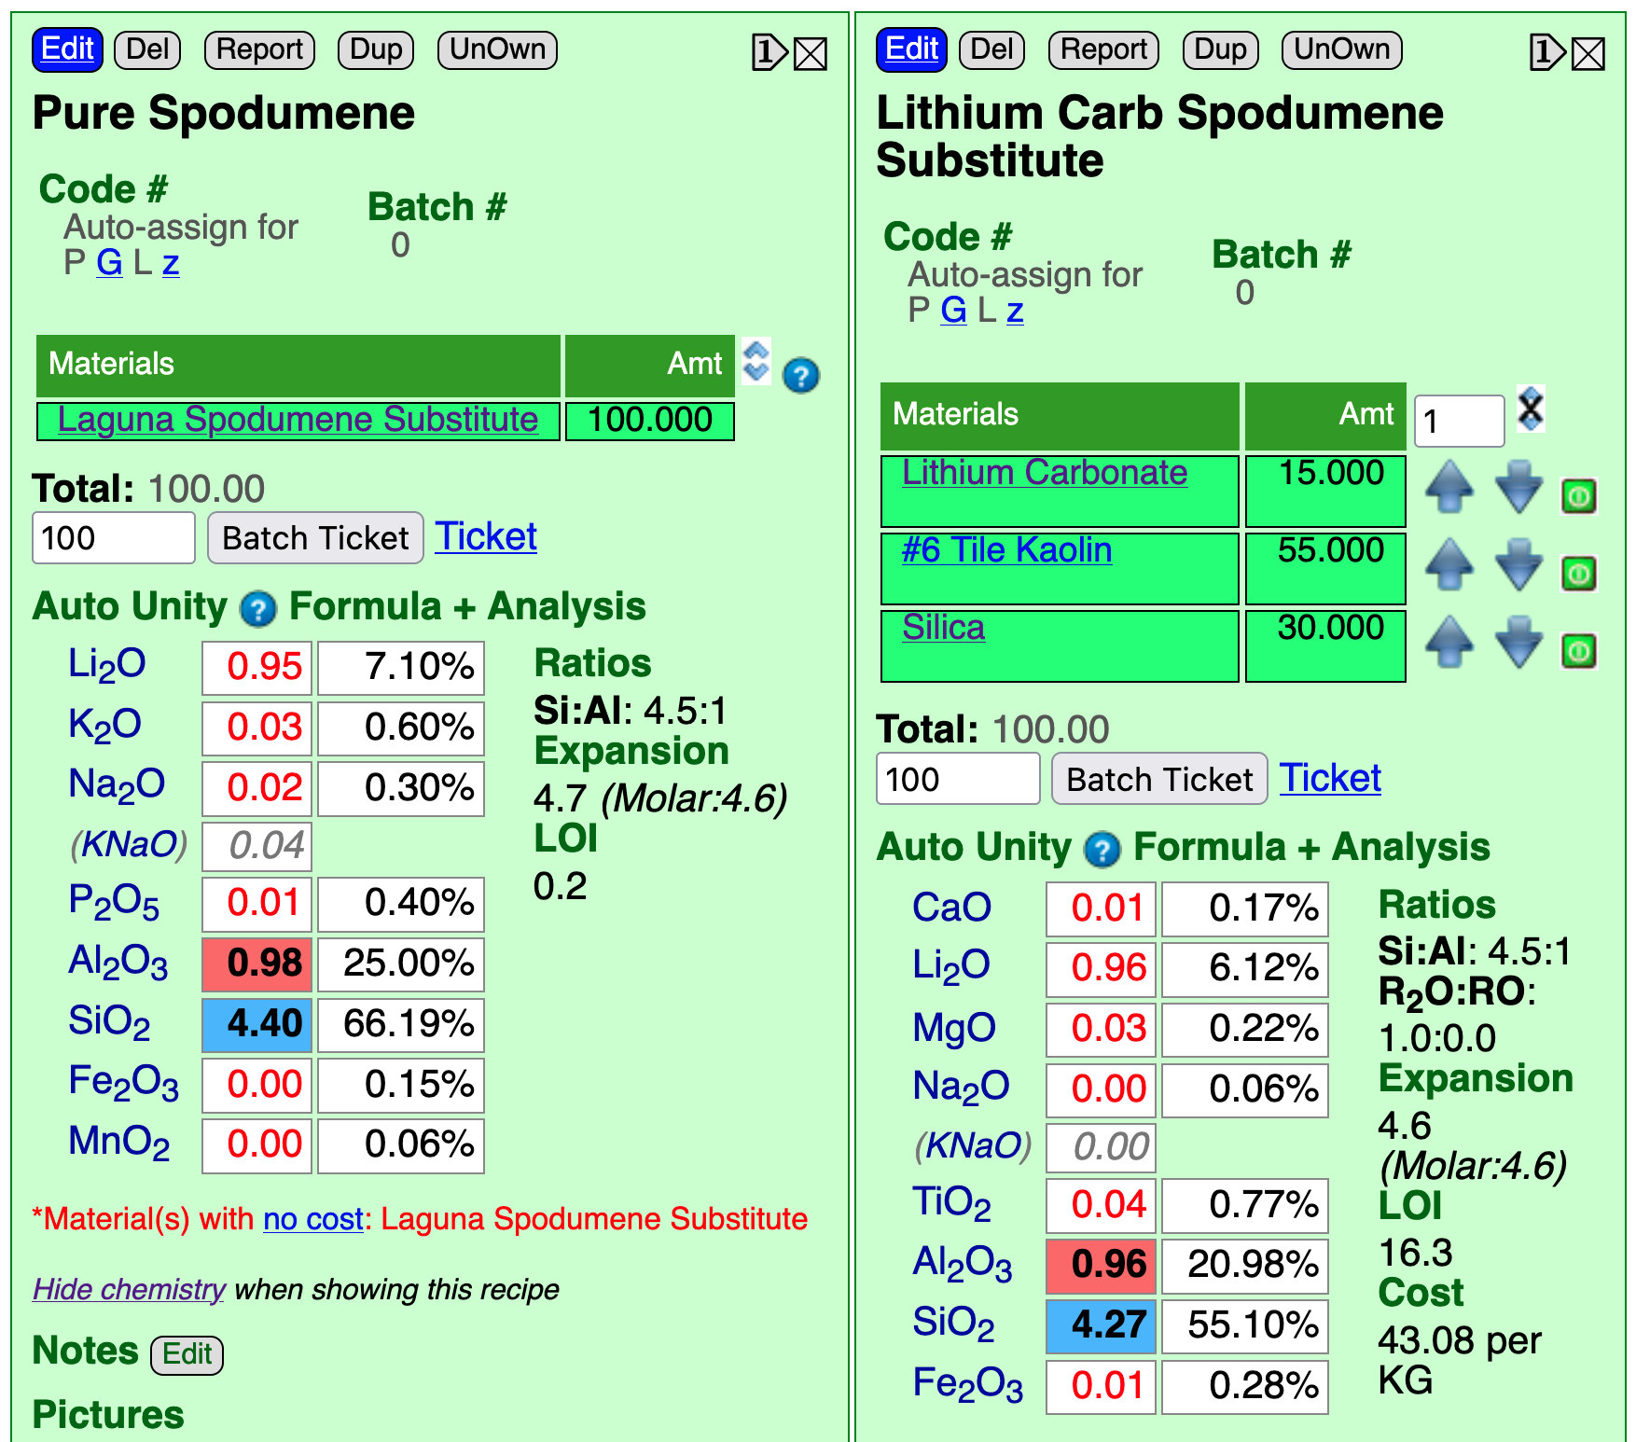Close the Lithium Carb Spodumene Substitute panel
Image resolution: width=1636 pixels, height=1442 pixels.
click(x=1588, y=53)
